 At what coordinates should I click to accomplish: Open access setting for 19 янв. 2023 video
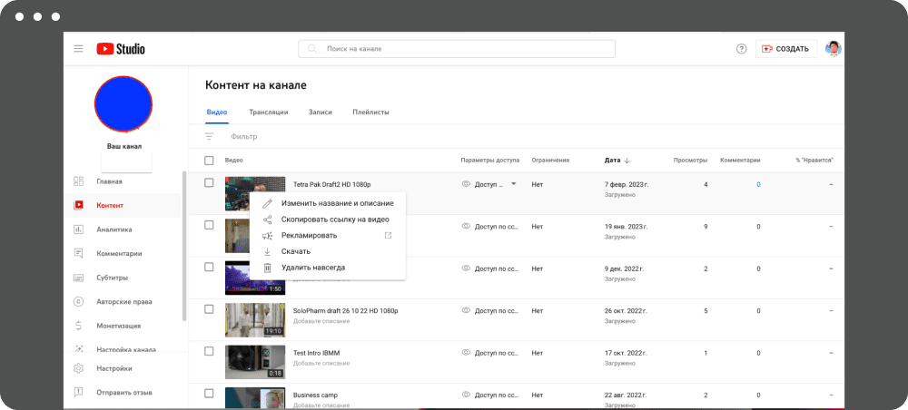[489, 227]
